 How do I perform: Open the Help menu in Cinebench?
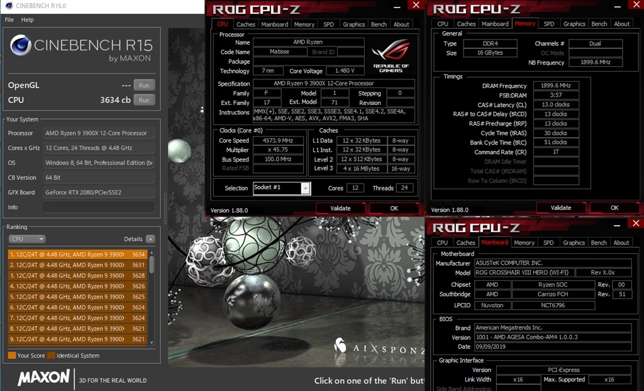[28, 19]
